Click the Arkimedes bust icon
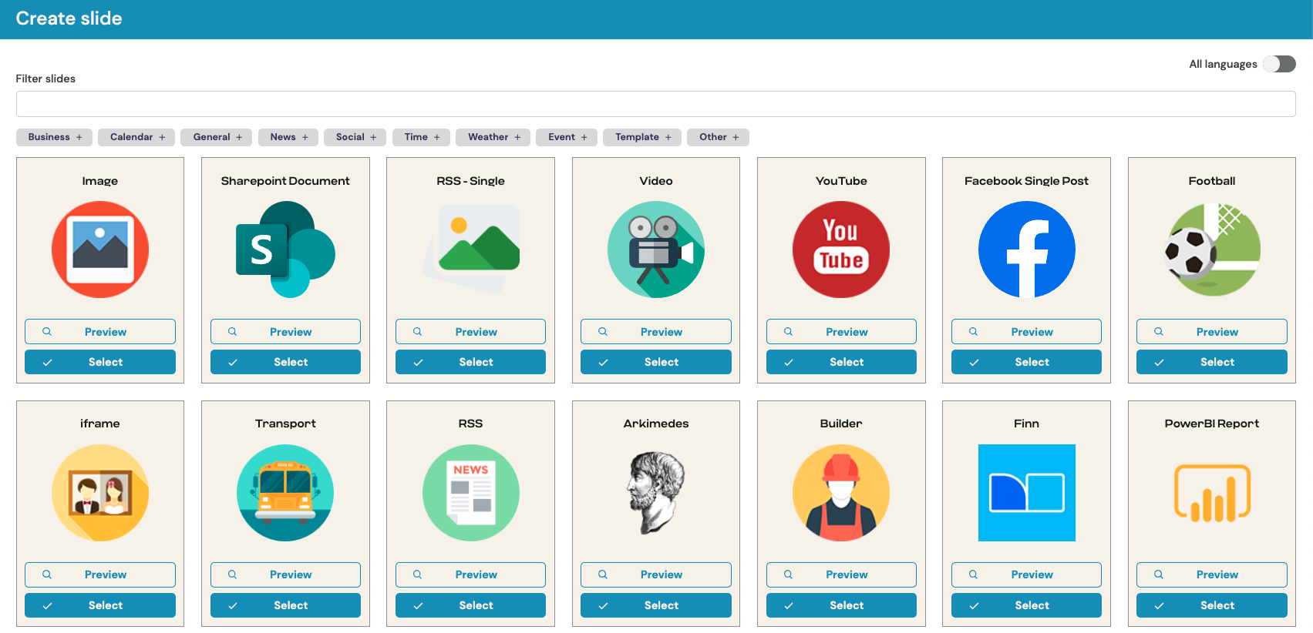This screenshot has width=1313, height=633. (x=656, y=493)
